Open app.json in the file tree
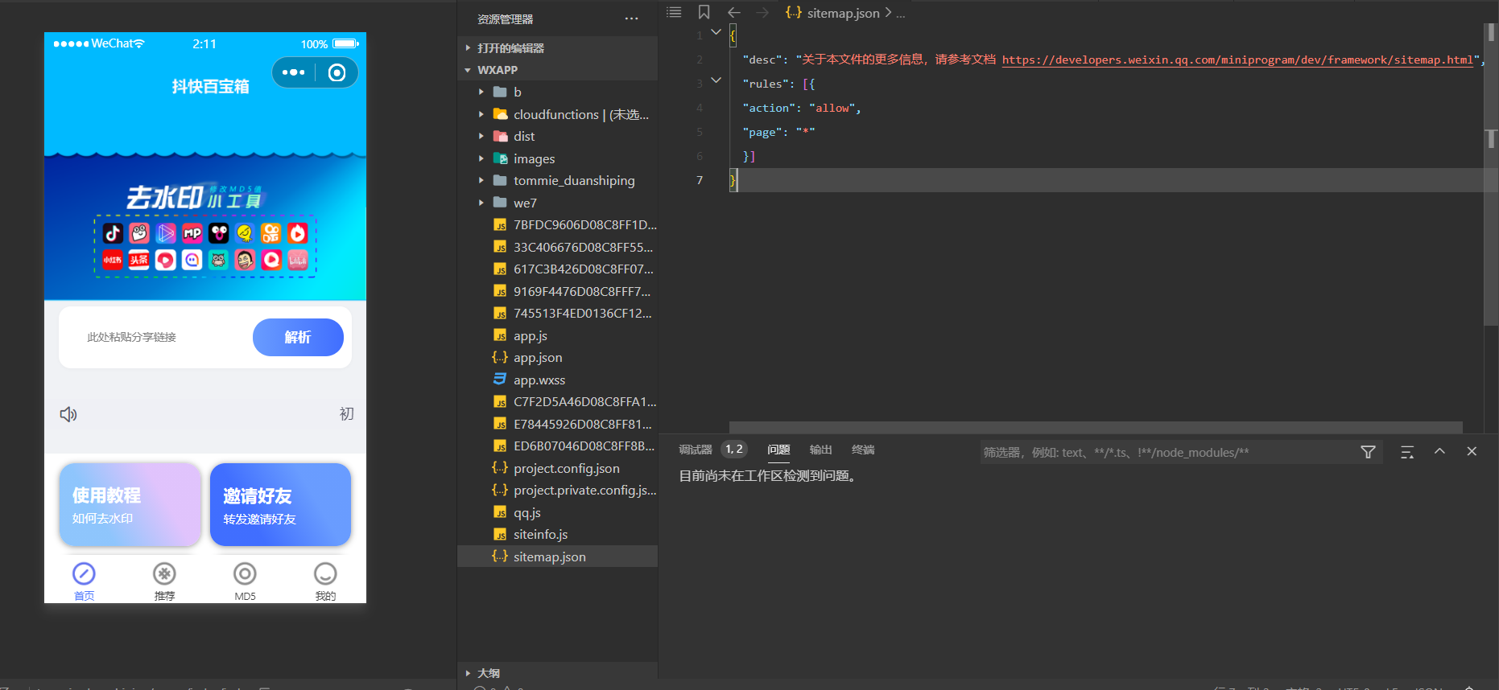1499x690 pixels. click(537, 357)
